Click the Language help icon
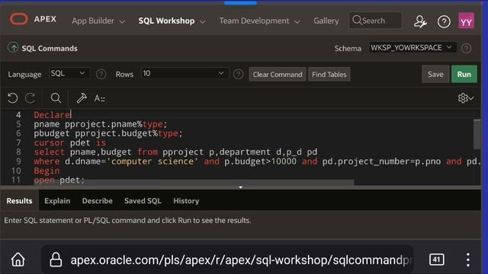The image size is (488, 274). (x=101, y=74)
